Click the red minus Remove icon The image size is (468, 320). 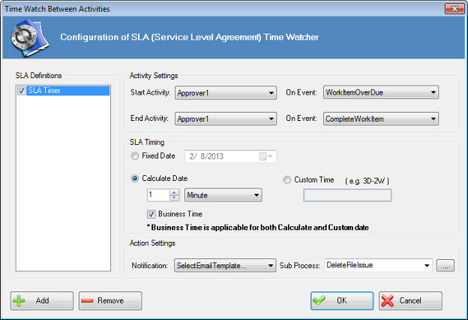88,300
